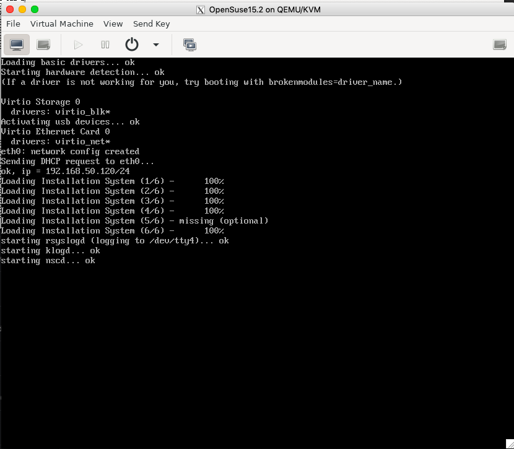Screen dimensions: 514x449
Task: Click 'eth0: network config created' line
Action: coord(70,151)
